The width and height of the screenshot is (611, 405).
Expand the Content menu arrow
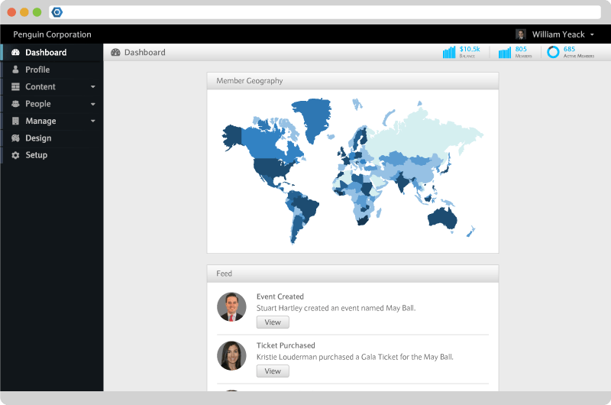point(92,86)
